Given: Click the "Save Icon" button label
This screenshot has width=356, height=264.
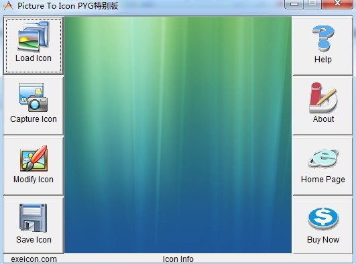Looking at the screenshot, I should click(34, 240).
